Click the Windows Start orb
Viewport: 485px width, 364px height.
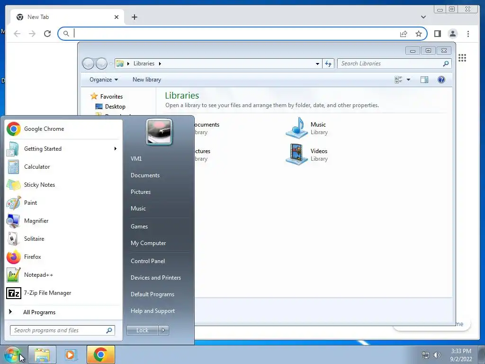(12, 355)
